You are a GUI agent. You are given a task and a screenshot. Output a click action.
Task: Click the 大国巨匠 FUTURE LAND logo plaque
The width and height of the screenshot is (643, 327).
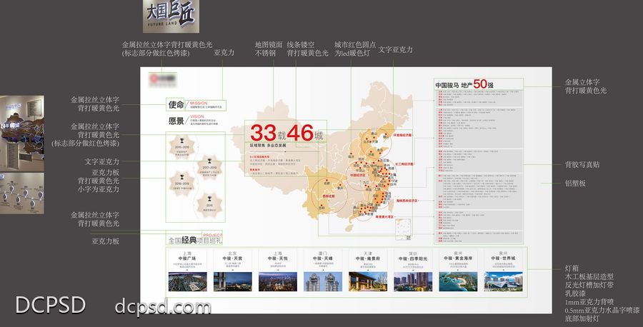pos(171,16)
